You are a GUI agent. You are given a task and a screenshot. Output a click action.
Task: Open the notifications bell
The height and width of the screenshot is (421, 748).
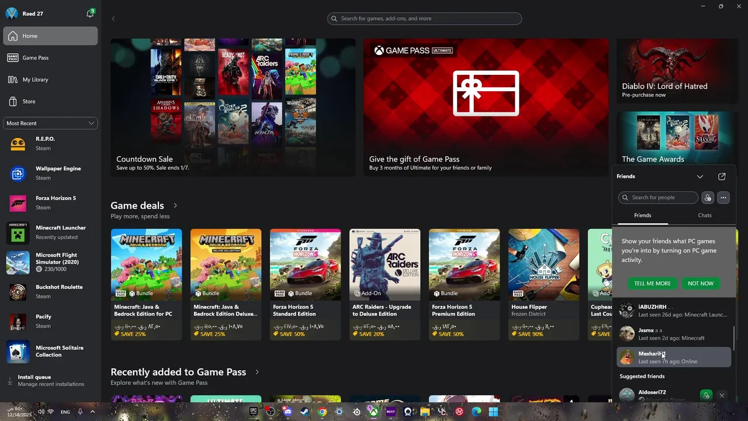tap(90, 13)
